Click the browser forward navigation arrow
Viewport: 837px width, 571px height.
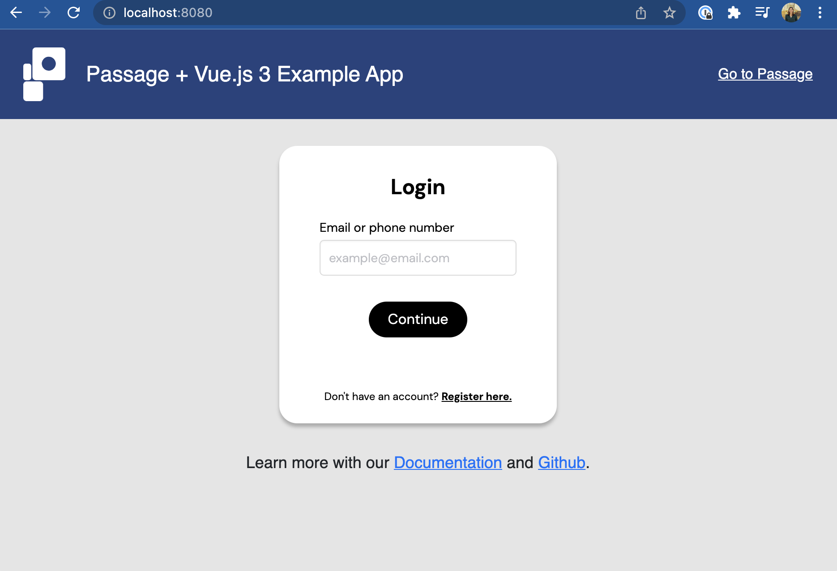pyautogui.click(x=45, y=13)
